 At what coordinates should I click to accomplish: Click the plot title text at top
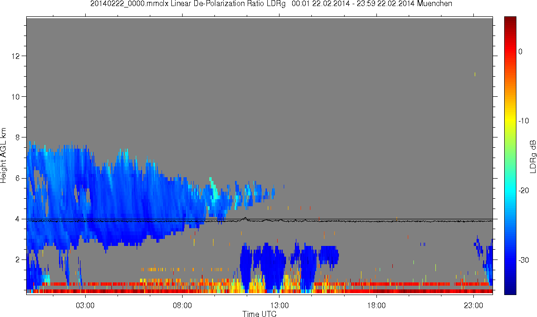click(x=271, y=4)
